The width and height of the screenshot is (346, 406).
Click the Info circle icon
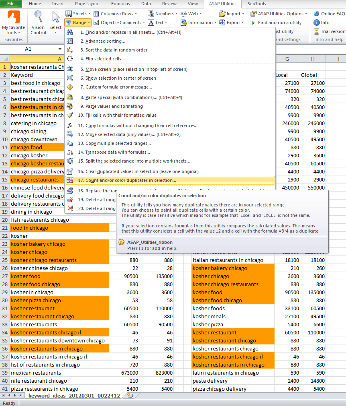(x=316, y=23)
